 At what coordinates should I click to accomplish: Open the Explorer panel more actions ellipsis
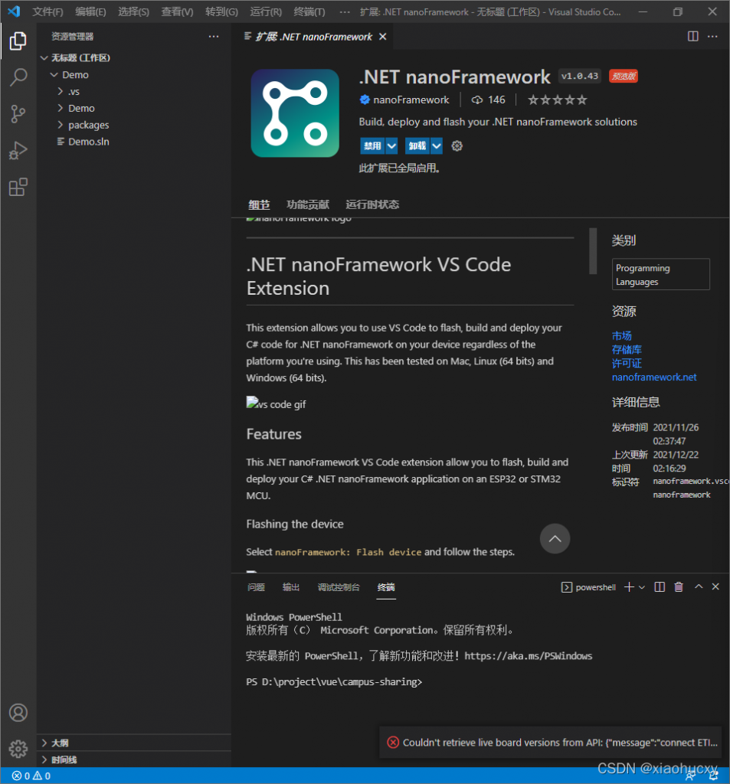[214, 37]
